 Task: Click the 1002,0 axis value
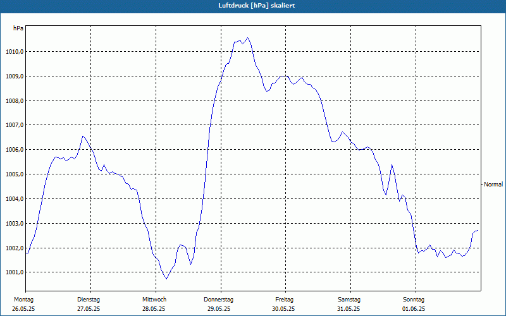coord(15,248)
